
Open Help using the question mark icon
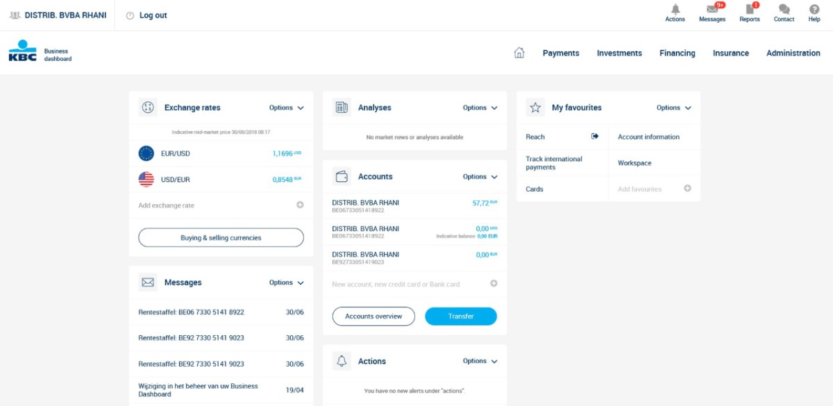(814, 12)
